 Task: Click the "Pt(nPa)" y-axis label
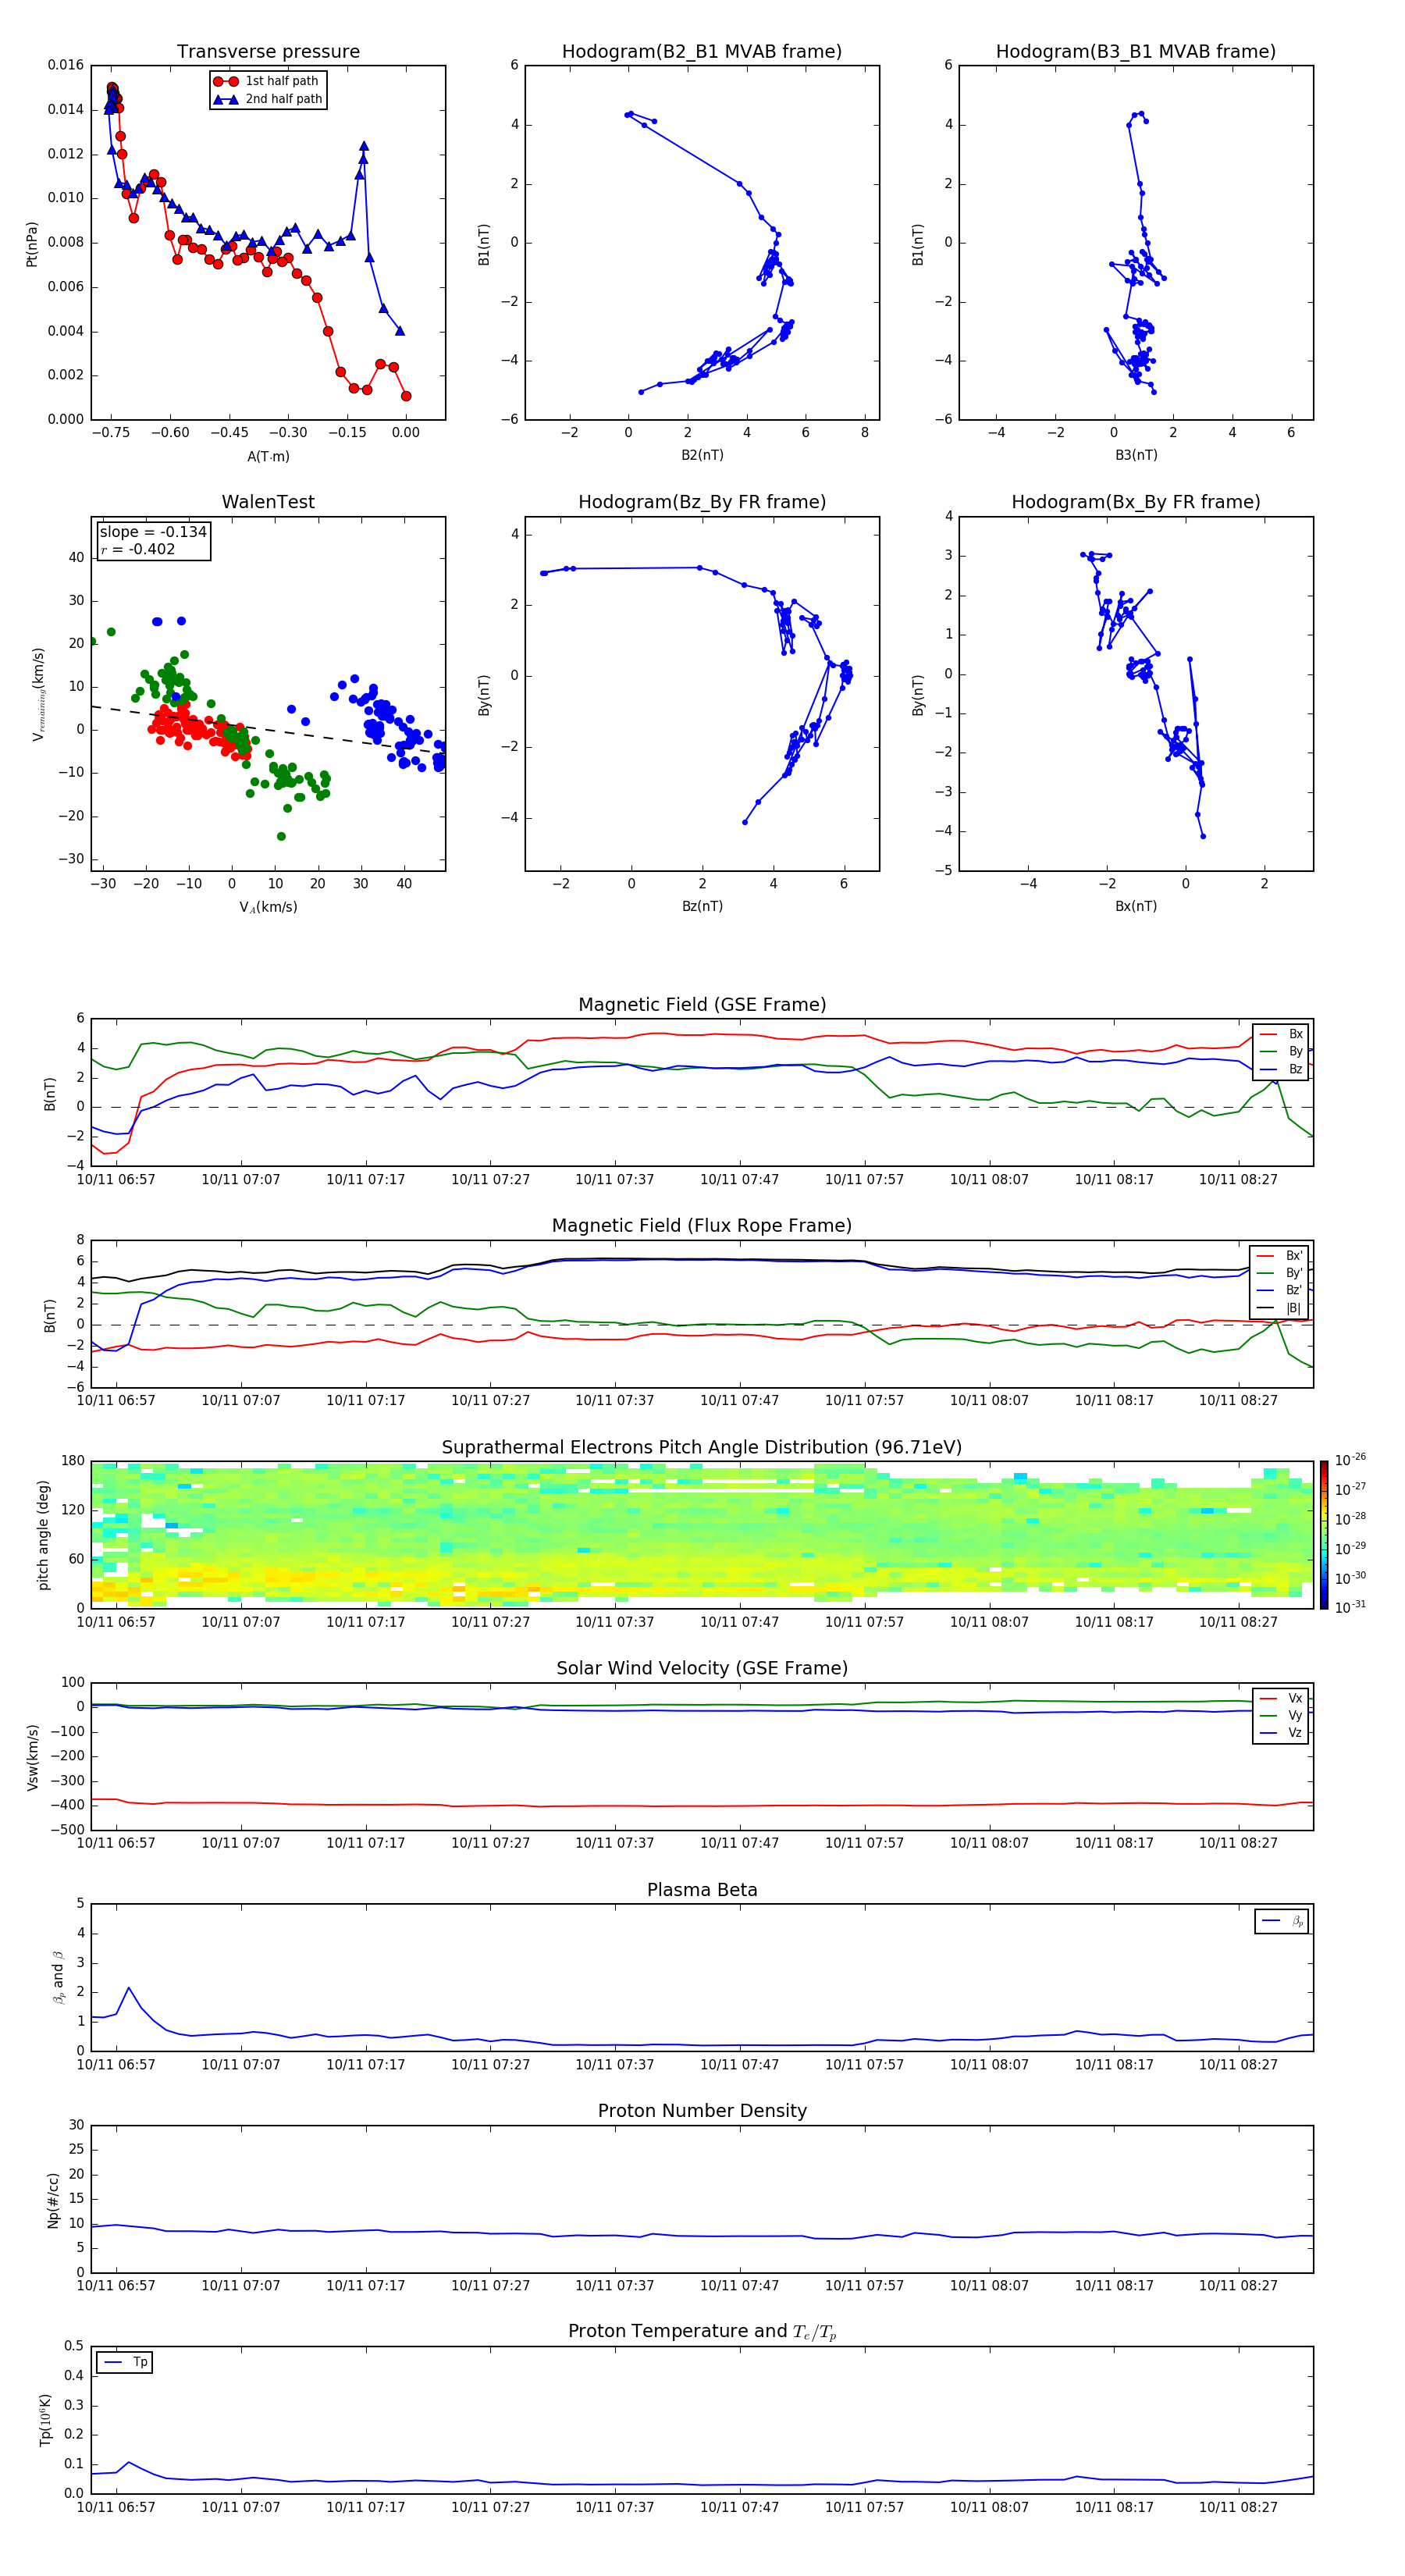pos(32,243)
